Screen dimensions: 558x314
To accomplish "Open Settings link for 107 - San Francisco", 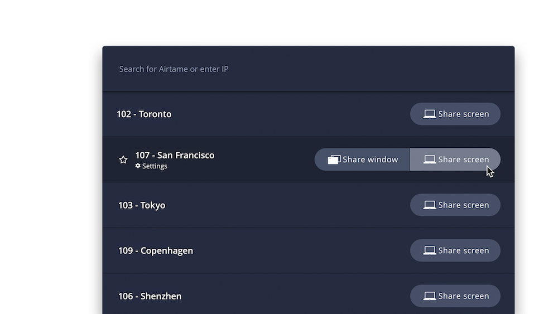I will 151,166.
